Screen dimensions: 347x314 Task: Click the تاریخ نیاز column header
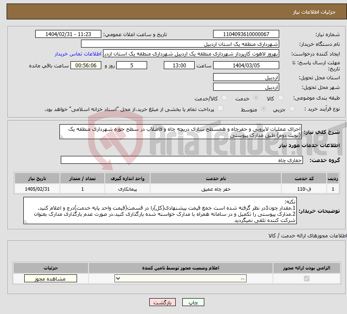37,178
